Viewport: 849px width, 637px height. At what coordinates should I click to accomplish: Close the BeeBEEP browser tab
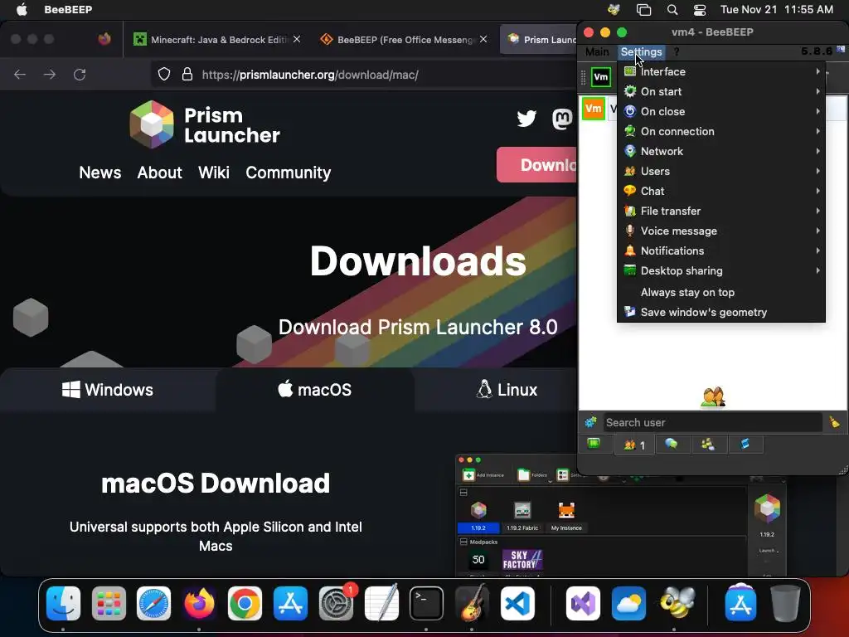point(483,39)
